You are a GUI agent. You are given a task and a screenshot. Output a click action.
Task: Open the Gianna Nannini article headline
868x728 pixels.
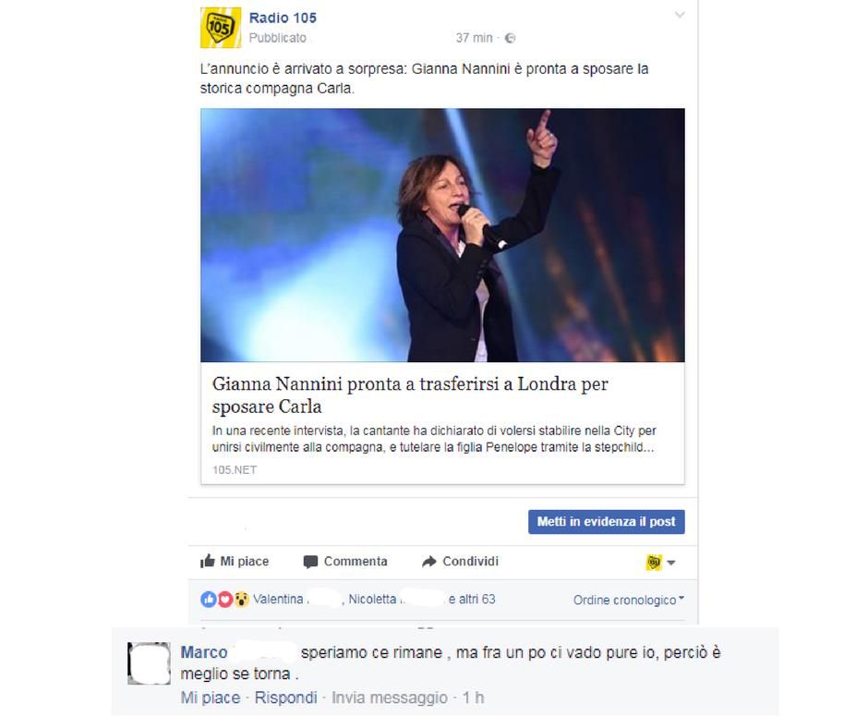pos(410,395)
